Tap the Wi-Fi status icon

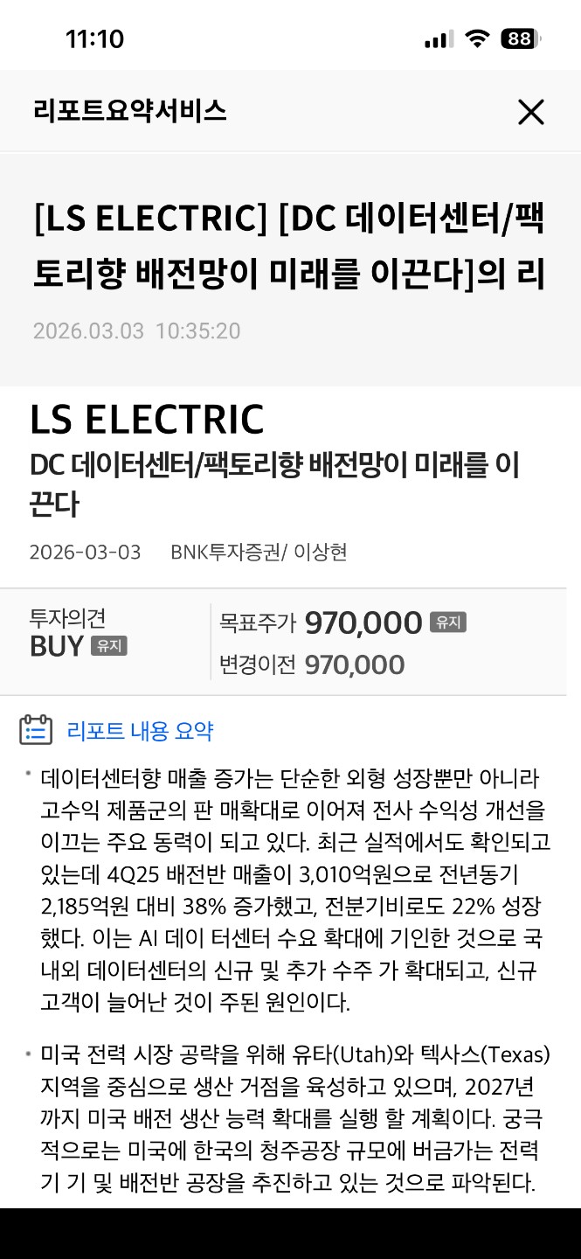[x=477, y=38]
